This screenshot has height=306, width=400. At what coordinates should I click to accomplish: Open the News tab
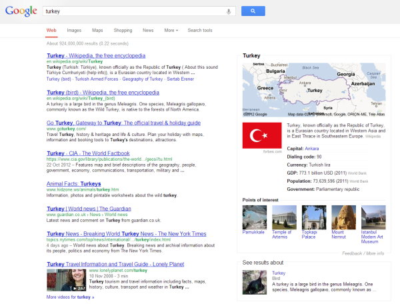click(x=148, y=31)
